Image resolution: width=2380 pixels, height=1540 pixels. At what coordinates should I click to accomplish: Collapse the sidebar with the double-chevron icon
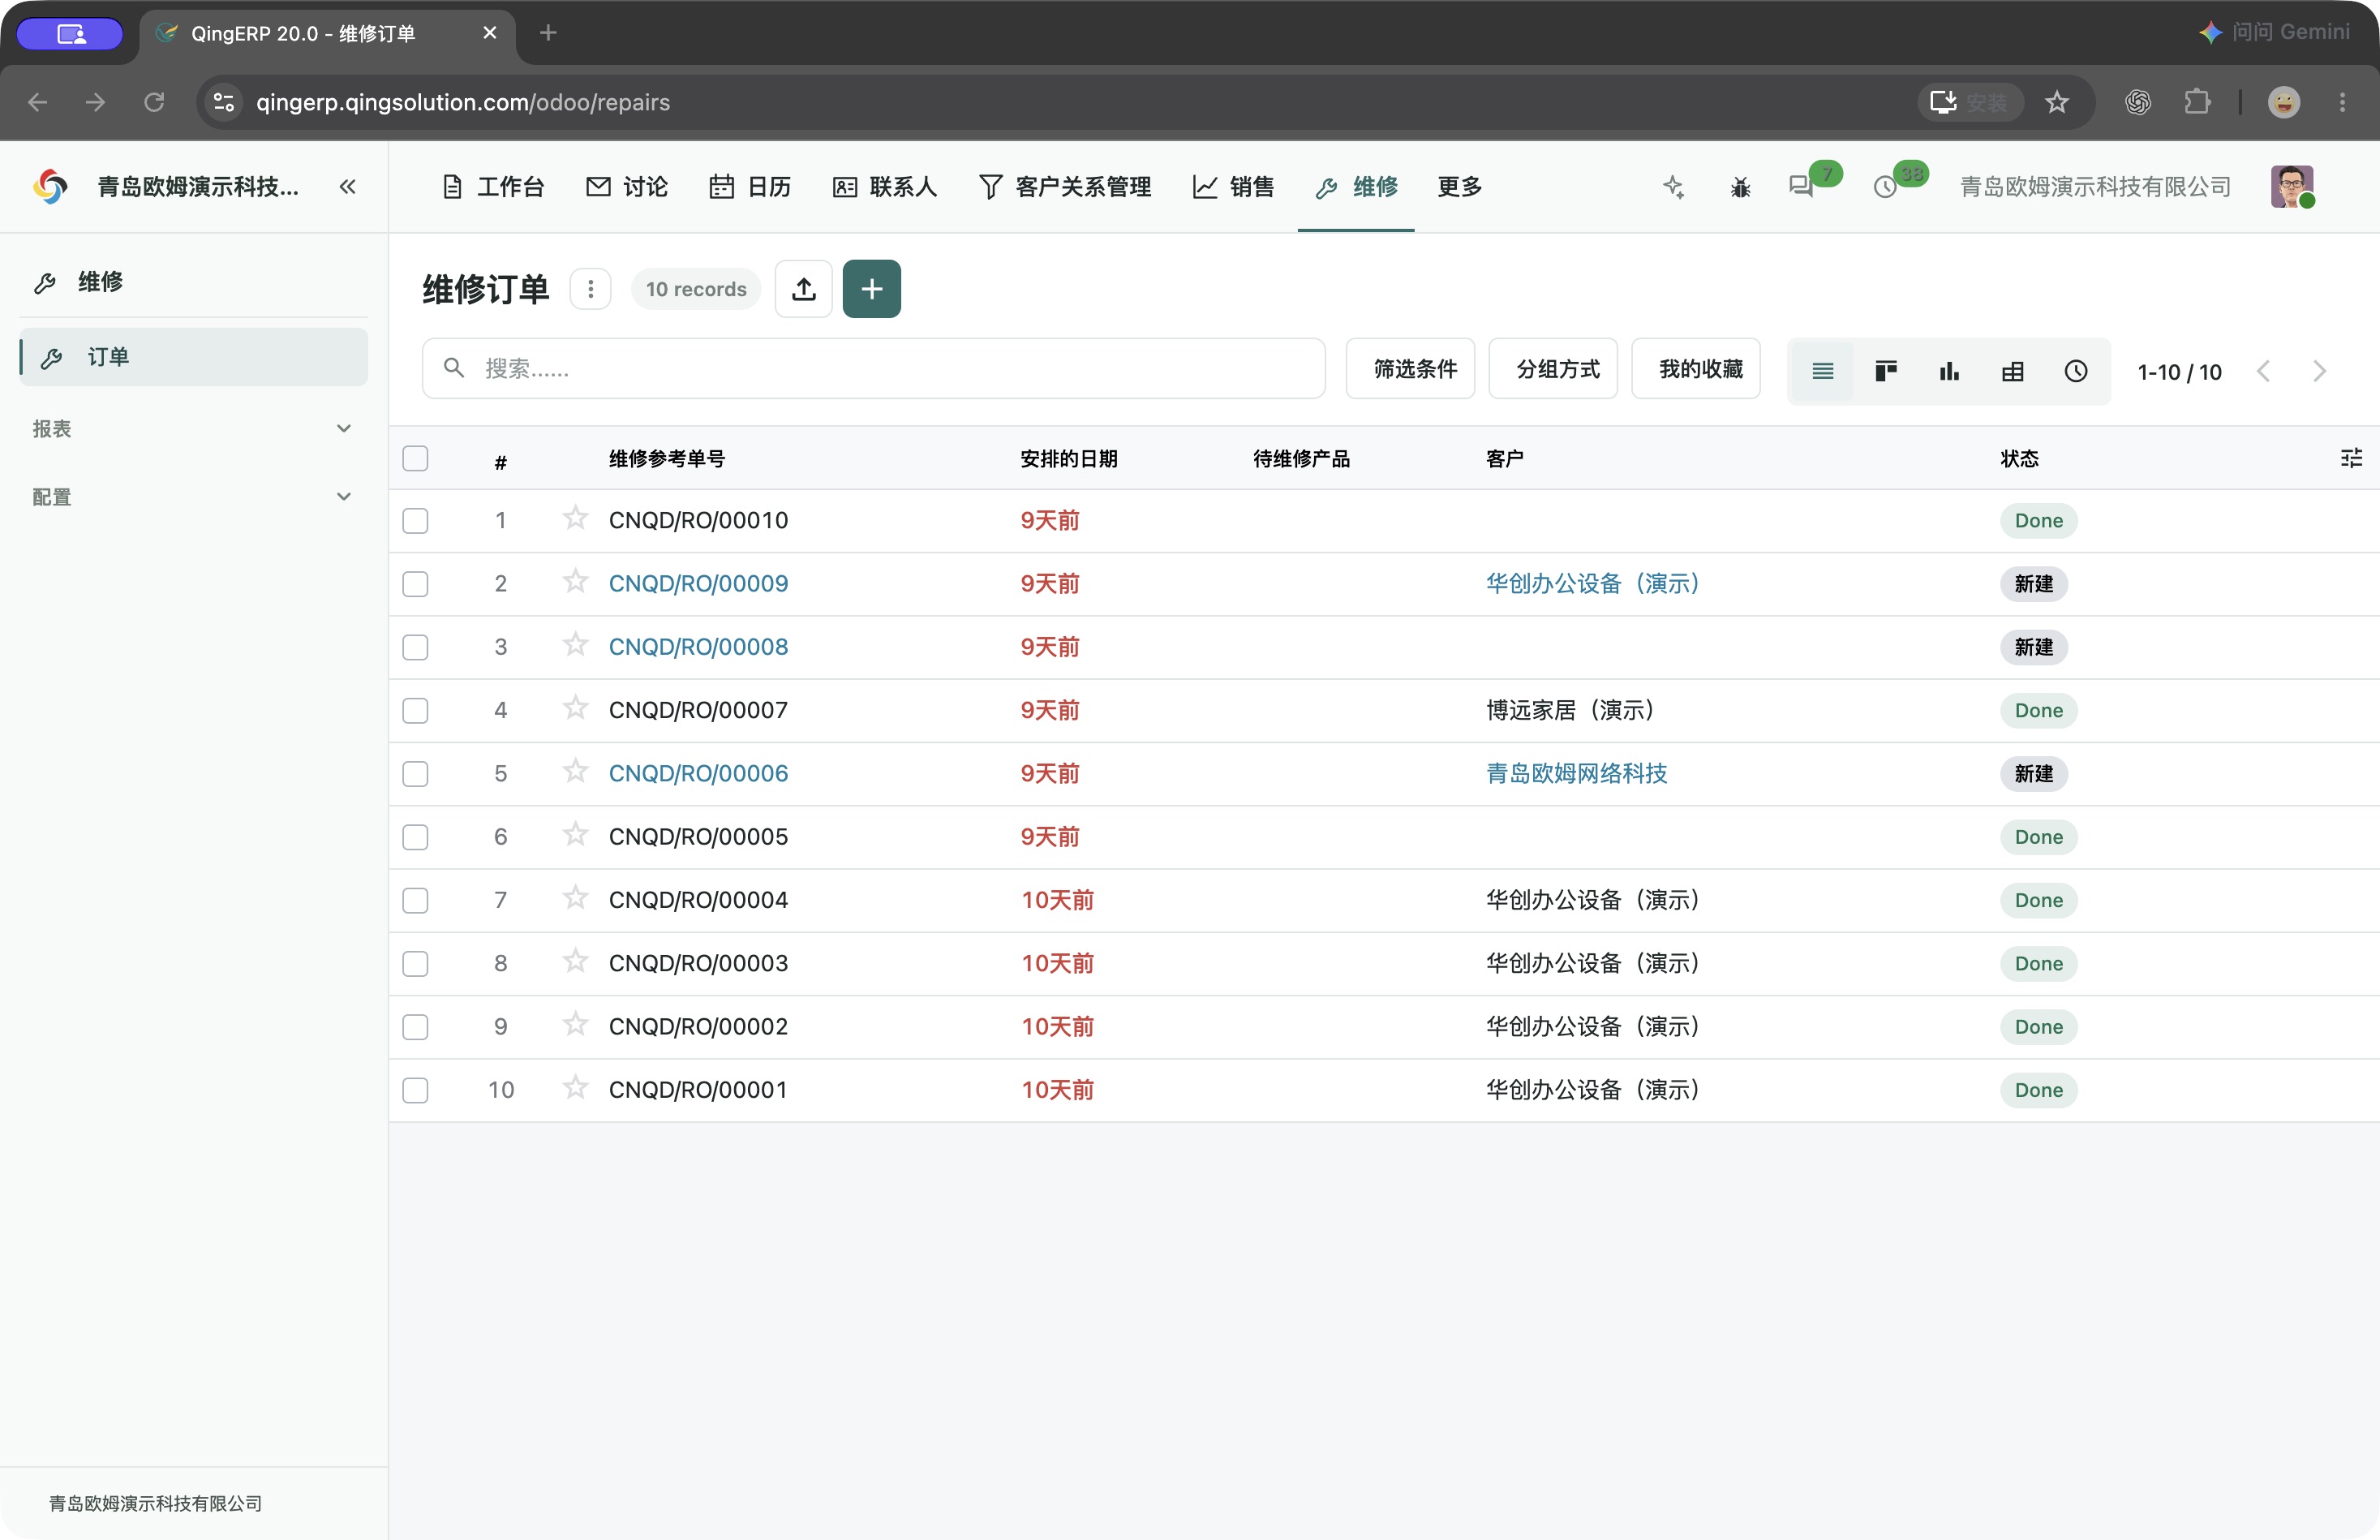click(x=347, y=187)
